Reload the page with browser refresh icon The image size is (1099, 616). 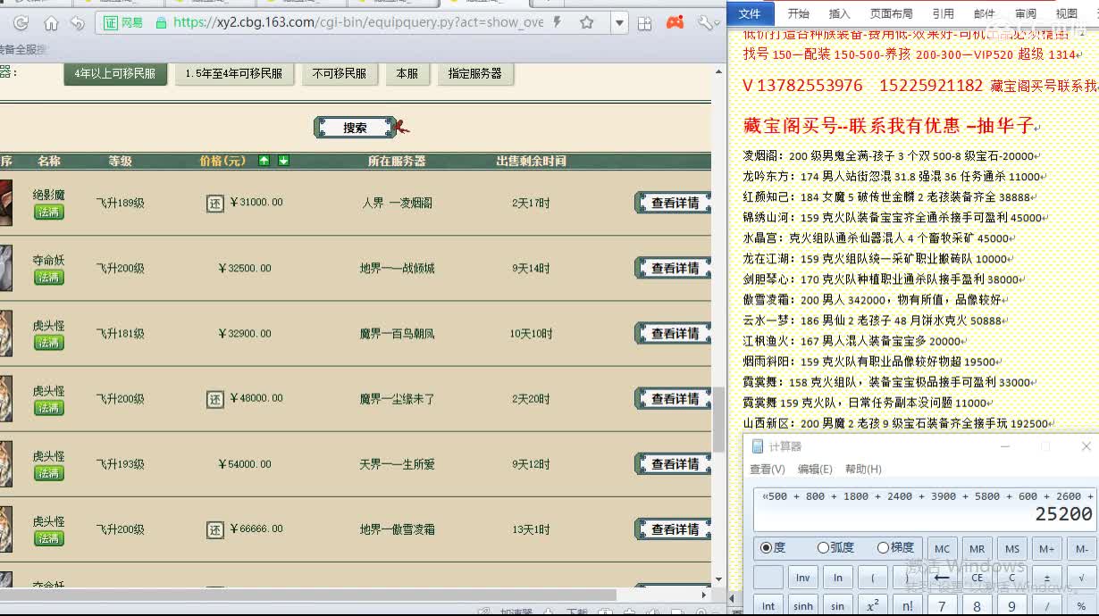21,23
